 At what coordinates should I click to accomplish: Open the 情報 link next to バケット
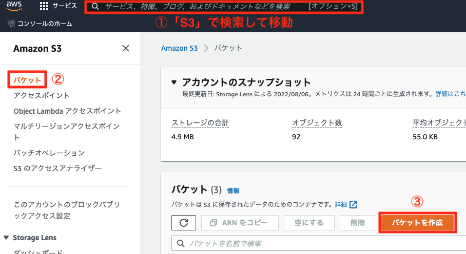(x=233, y=190)
